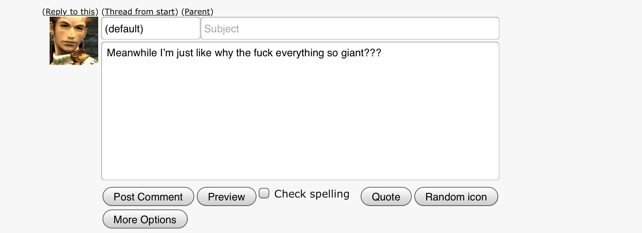Screen dimensions: 642x233
Task: Follow the Reply to this link
Action: click(x=70, y=12)
